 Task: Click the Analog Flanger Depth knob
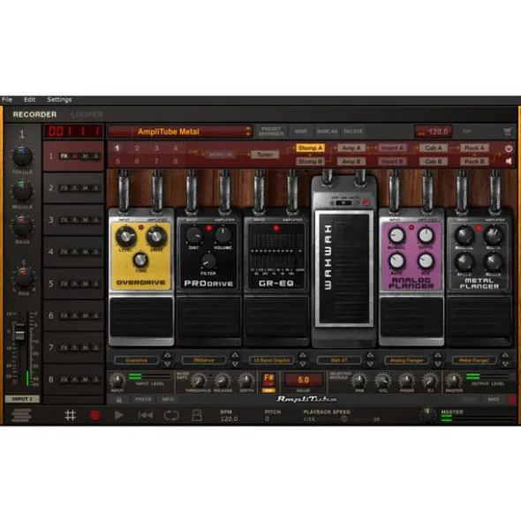tap(426, 235)
